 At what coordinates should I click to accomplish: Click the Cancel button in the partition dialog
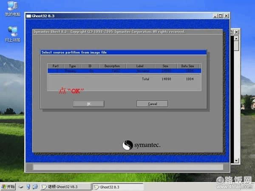click(x=152, y=104)
